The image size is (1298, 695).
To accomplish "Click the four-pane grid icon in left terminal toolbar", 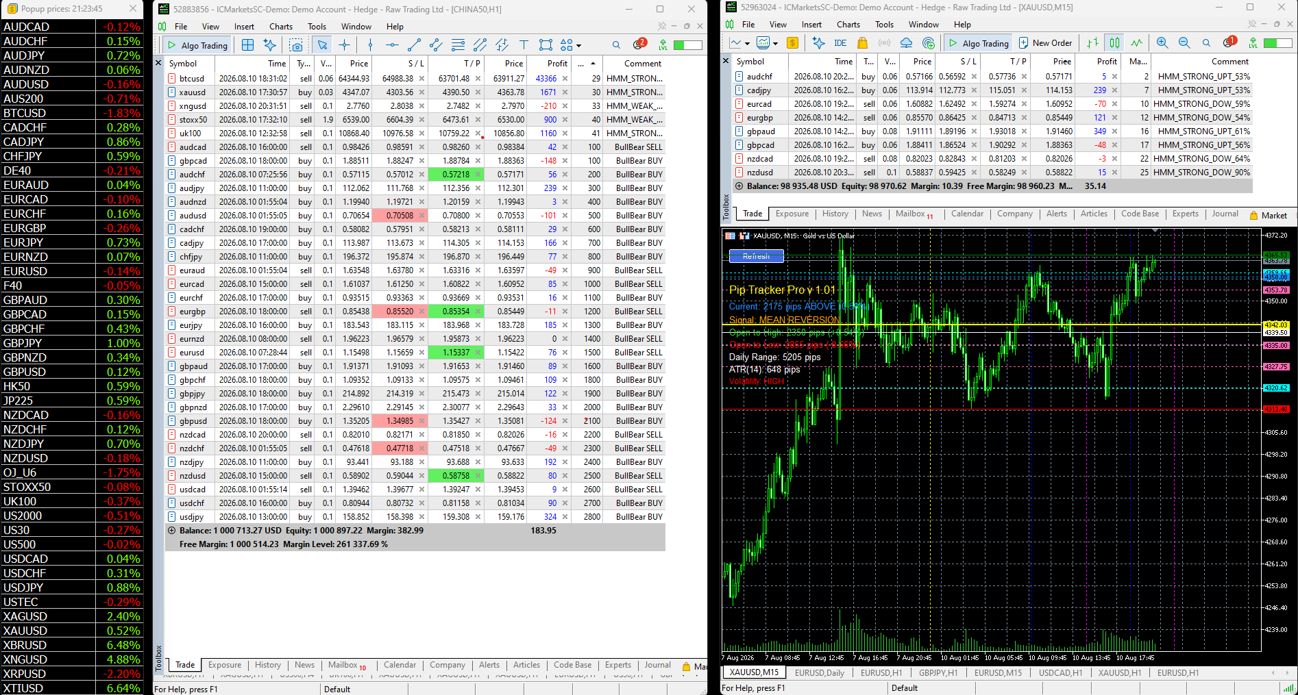I will click(248, 45).
